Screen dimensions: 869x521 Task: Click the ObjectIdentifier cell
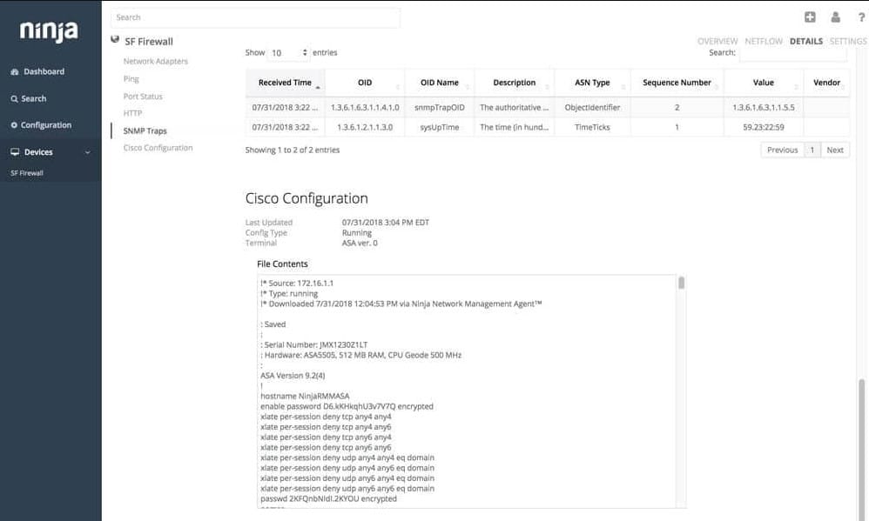coord(592,107)
